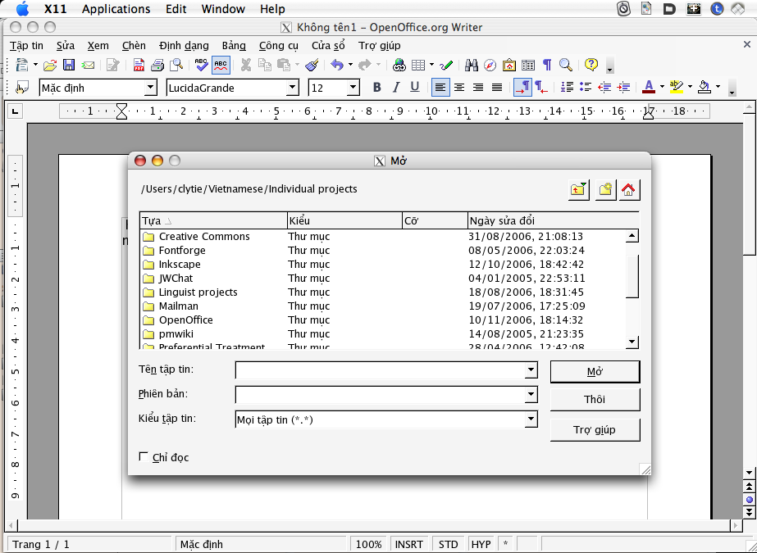Screen dimensions: 757x553
Task: Enable Centered paragraph alignment
Action: click(x=459, y=88)
